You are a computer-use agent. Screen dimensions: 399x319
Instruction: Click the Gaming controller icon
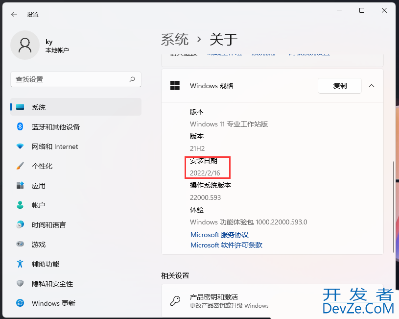pyautogui.click(x=20, y=244)
